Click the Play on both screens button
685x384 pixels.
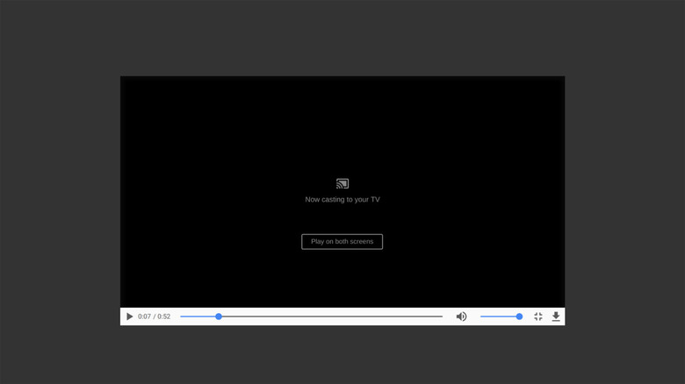point(342,242)
